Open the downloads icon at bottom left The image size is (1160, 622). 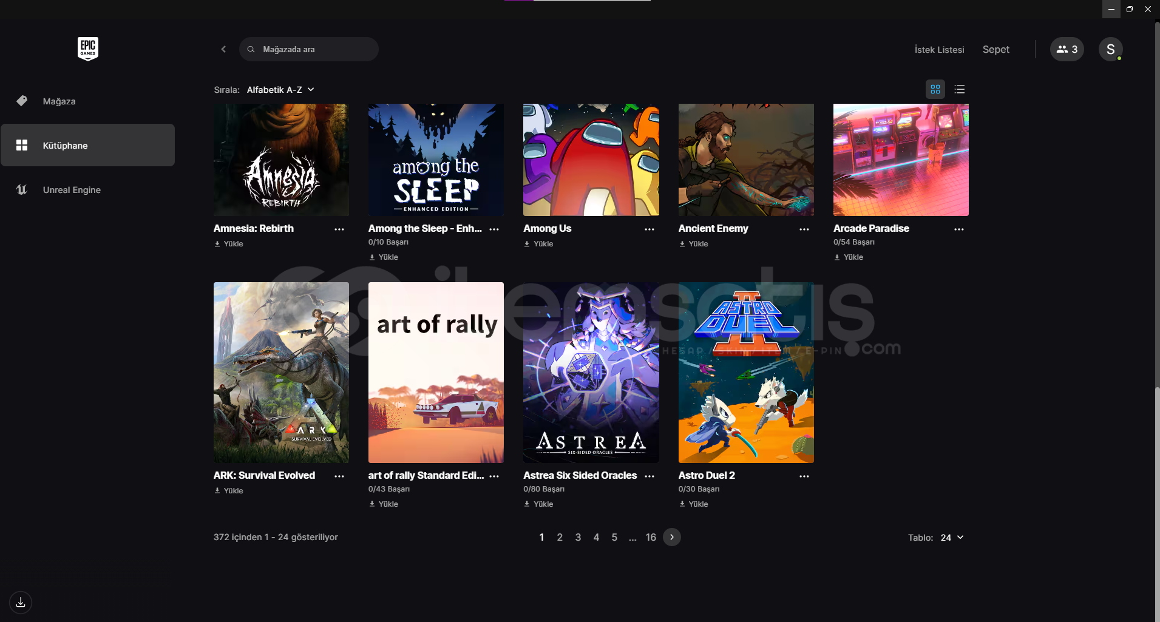21,602
